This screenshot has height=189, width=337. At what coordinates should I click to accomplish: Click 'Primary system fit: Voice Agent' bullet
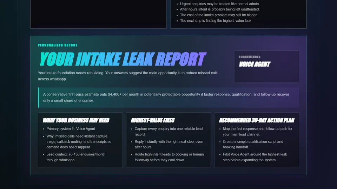click(71, 128)
